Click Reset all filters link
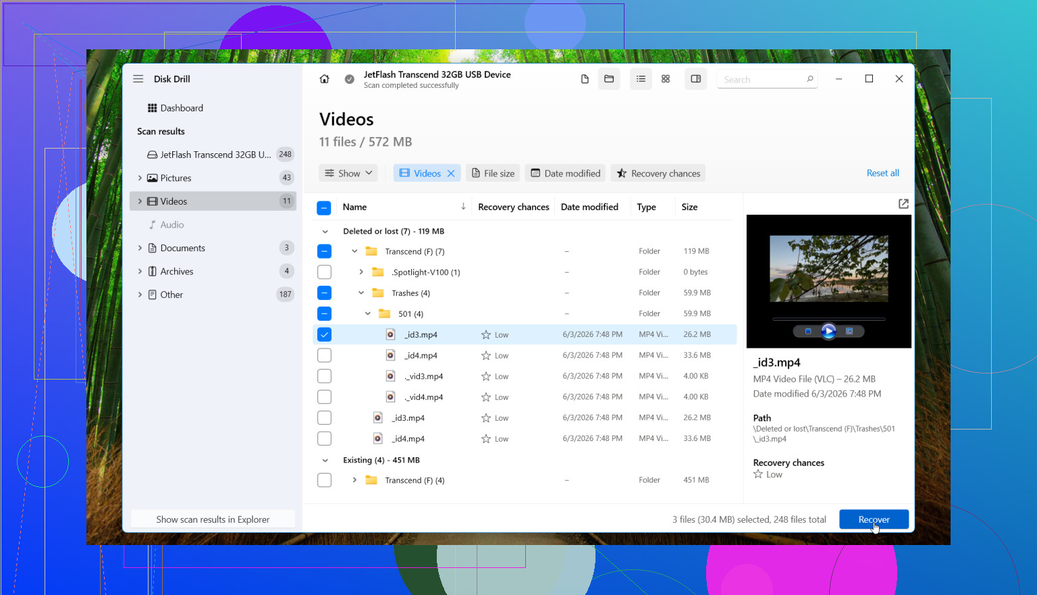Screen dimensions: 1037x595 point(882,173)
